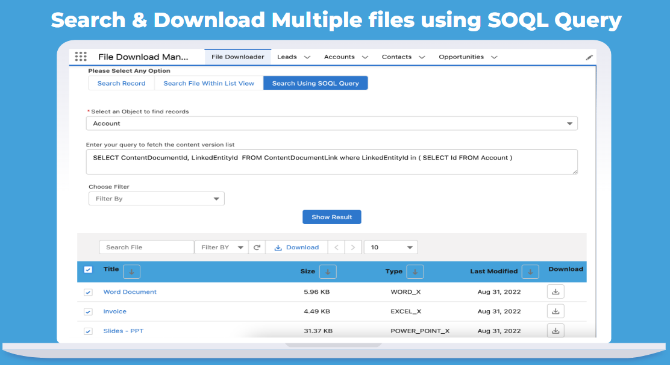Sort the Title column with its arrow icon
The image size is (670, 365).
point(131,272)
